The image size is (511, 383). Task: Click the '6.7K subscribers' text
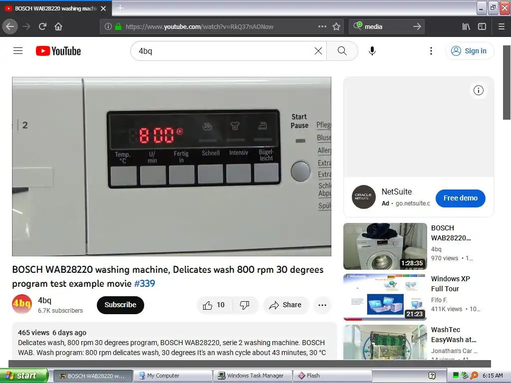(60, 310)
